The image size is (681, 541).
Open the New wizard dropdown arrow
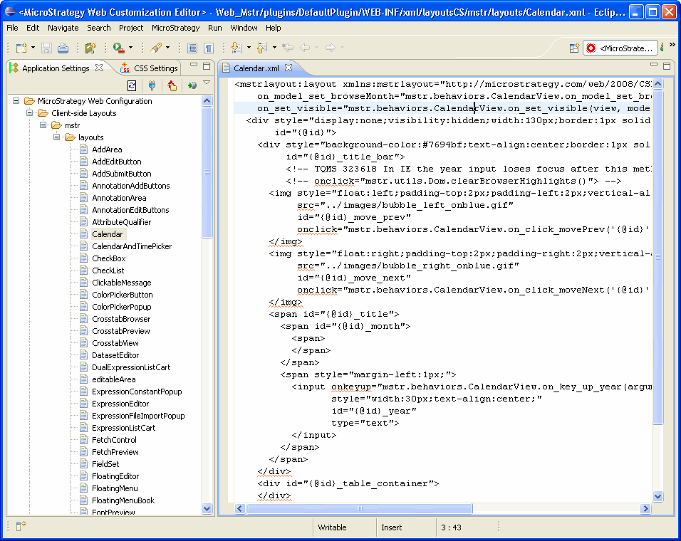[33, 48]
